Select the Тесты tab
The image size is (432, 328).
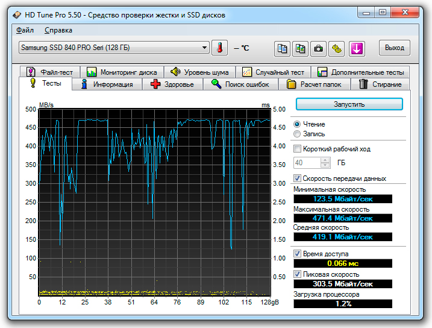point(46,83)
